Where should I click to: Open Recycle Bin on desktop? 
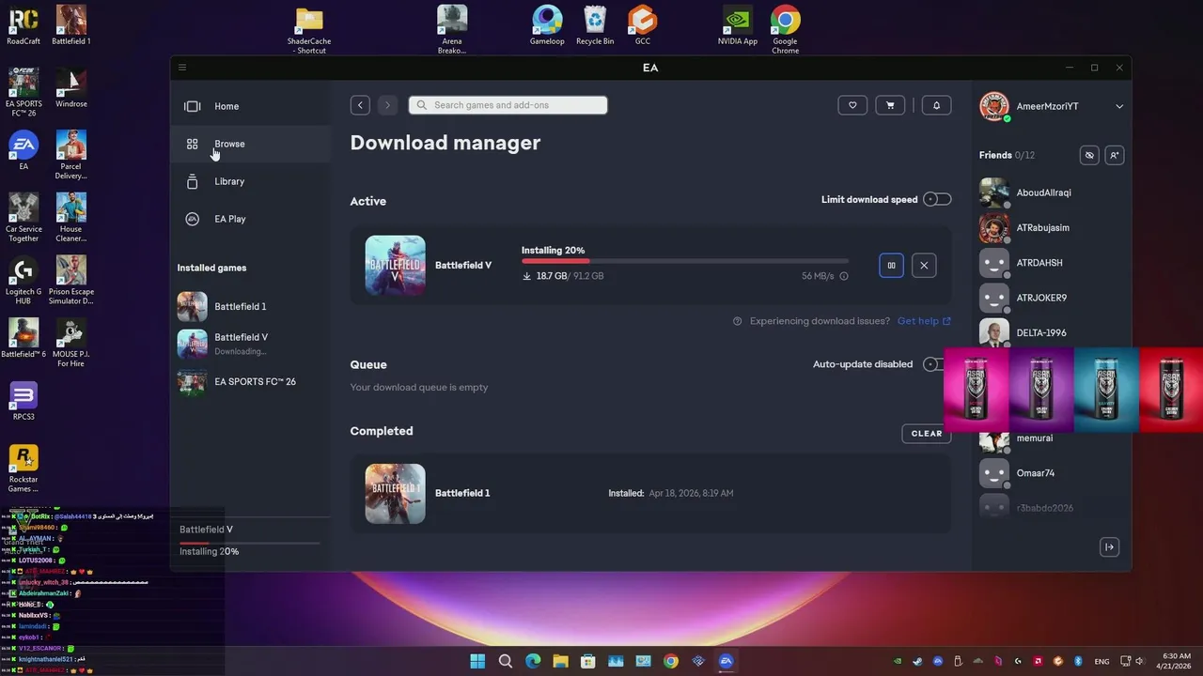point(595,25)
